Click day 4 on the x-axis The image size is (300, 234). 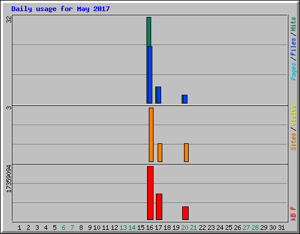[46, 228]
